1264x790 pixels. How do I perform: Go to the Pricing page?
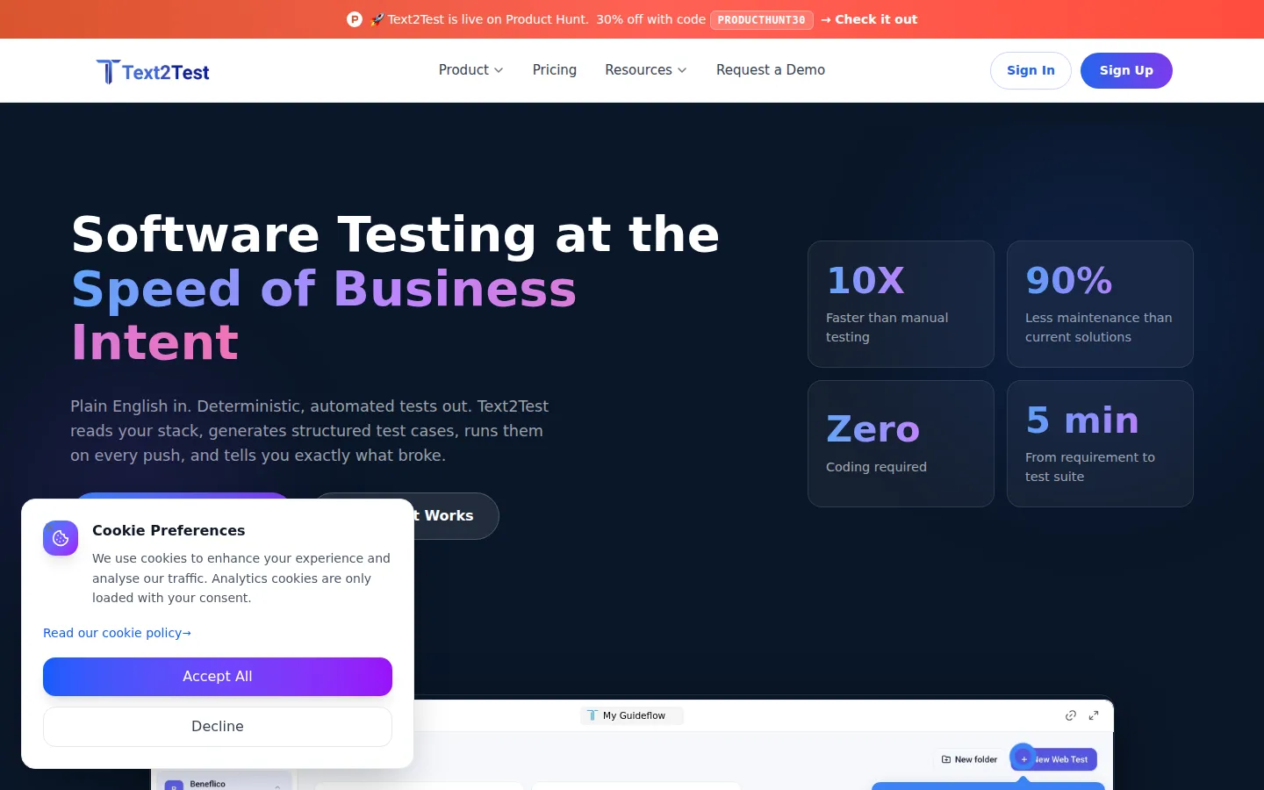pyautogui.click(x=555, y=70)
